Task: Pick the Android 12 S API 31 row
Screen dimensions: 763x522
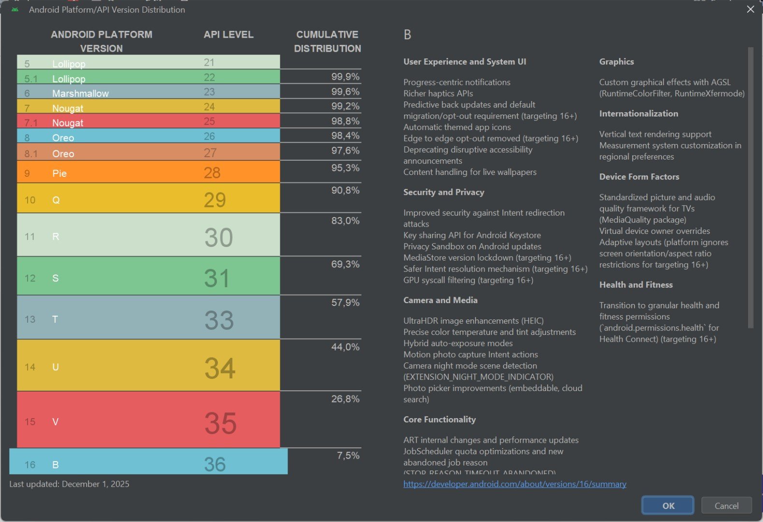Action: (x=148, y=276)
